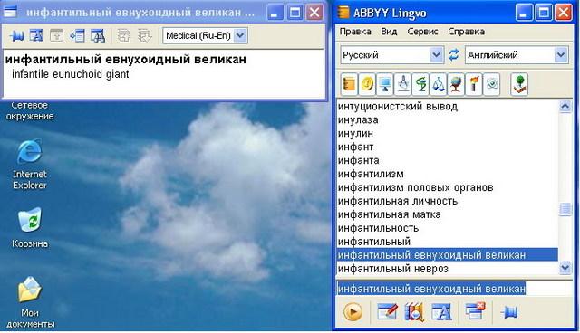The height and width of the screenshot is (333, 580).
Task: Toggle the always-on-top pushpin in Lingvo window
Action: (x=509, y=312)
